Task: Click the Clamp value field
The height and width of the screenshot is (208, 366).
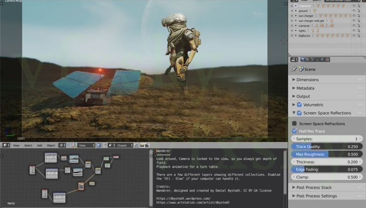Action: point(327,177)
